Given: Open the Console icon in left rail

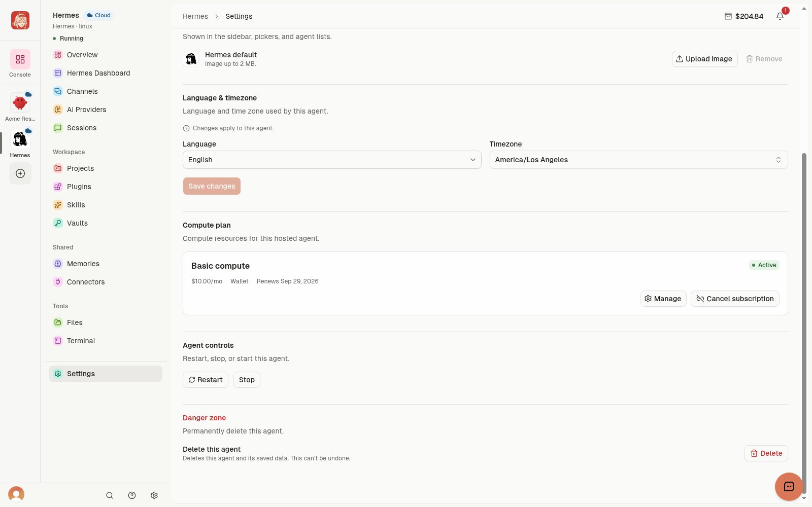Looking at the screenshot, I should pyautogui.click(x=20, y=60).
